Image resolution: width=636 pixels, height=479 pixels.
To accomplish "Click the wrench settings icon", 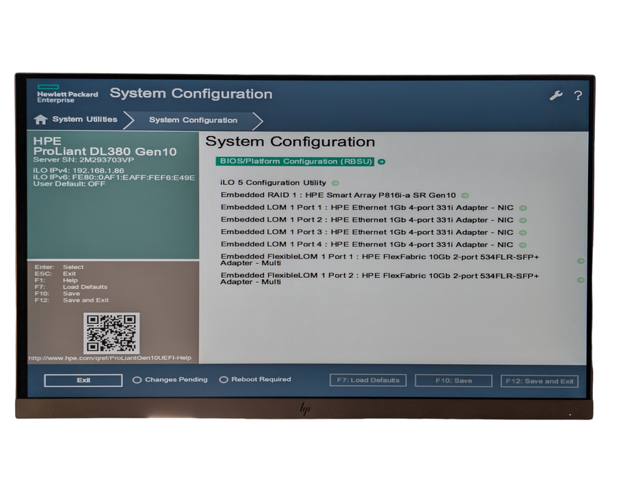I will (556, 95).
